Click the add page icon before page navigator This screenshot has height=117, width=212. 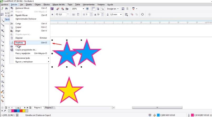[x=6, y=108]
